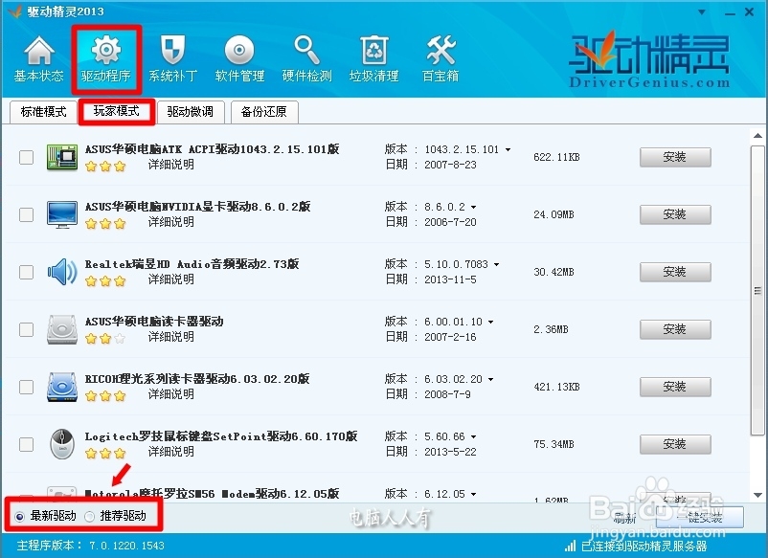Image resolution: width=768 pixels, height=558 pixels.
Task: Expand version dropdown 5.60.66
Action: 474,436
